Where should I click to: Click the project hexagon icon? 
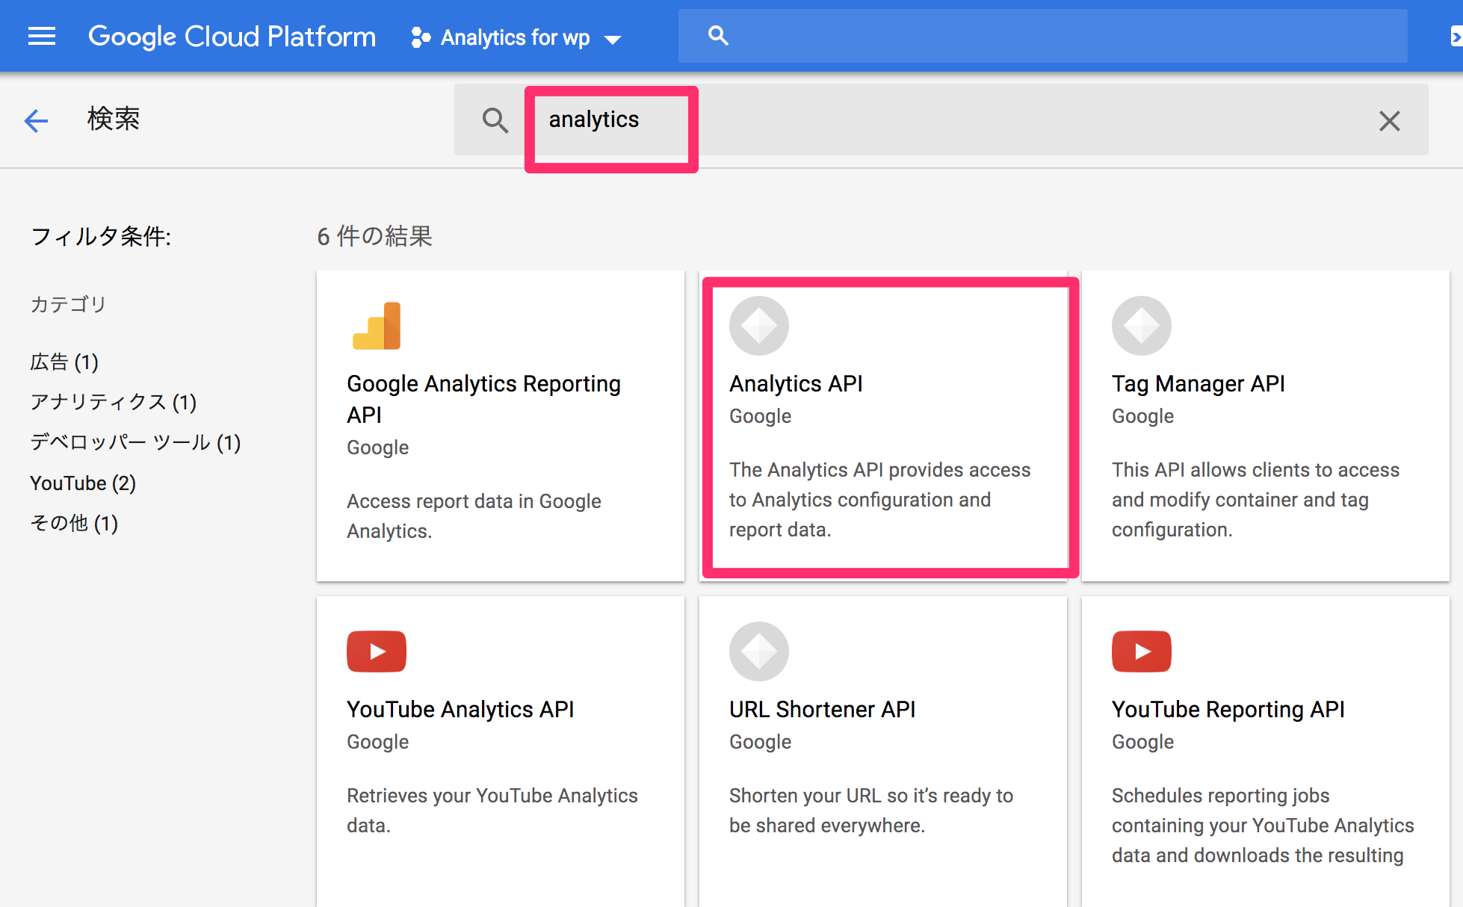point(420,37)
